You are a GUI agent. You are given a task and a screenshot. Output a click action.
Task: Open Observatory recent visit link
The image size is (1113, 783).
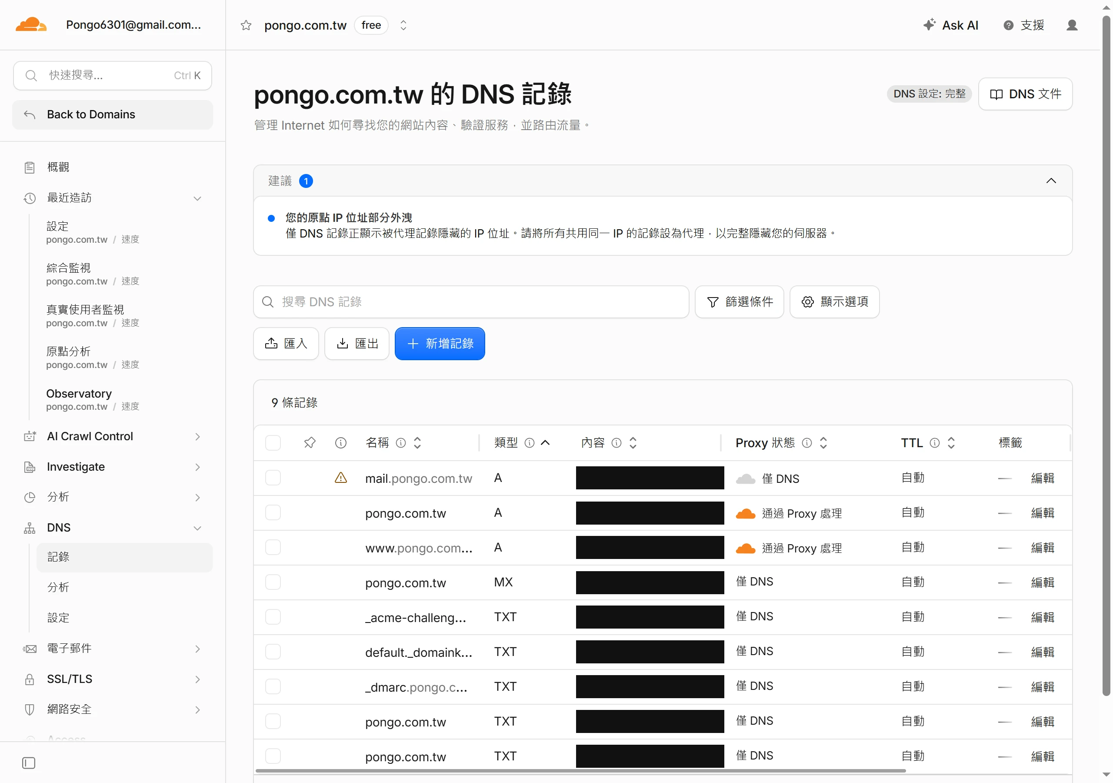pyautogui.click(x=92, y=399)
